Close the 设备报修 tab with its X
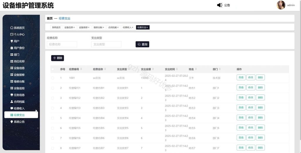Image resolution: width=301 pixels, height=153 pixels. coord(89,27)
